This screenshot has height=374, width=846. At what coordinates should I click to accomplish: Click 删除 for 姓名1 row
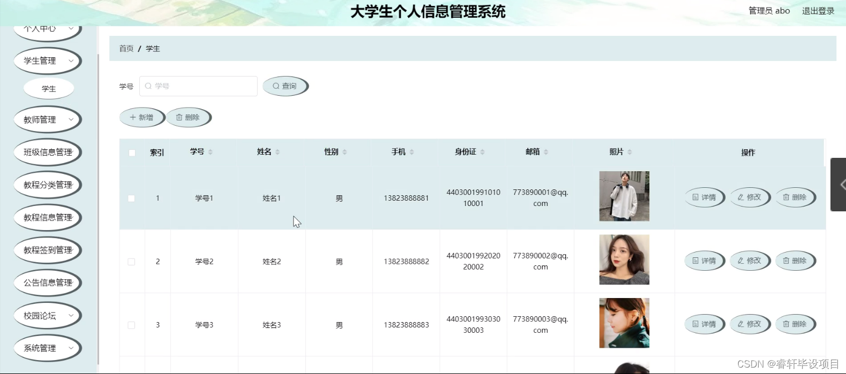795,197
